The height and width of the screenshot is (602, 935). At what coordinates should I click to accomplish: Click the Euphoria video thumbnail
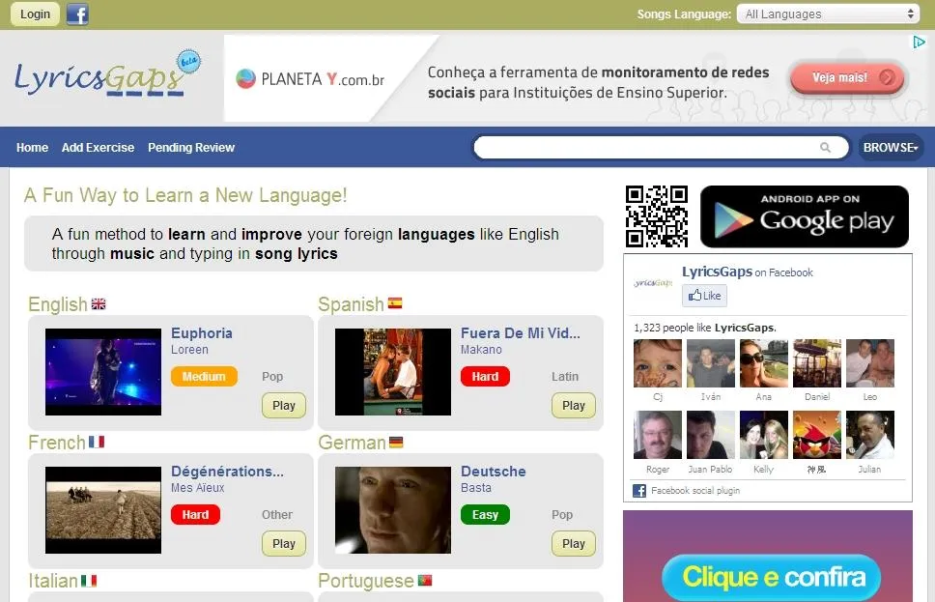click(x=103, y=372)
